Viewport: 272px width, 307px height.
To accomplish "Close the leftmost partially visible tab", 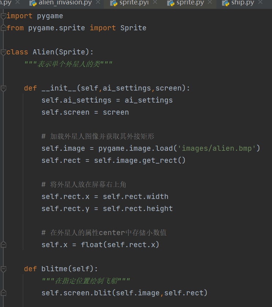I will (x=18, y=3).
